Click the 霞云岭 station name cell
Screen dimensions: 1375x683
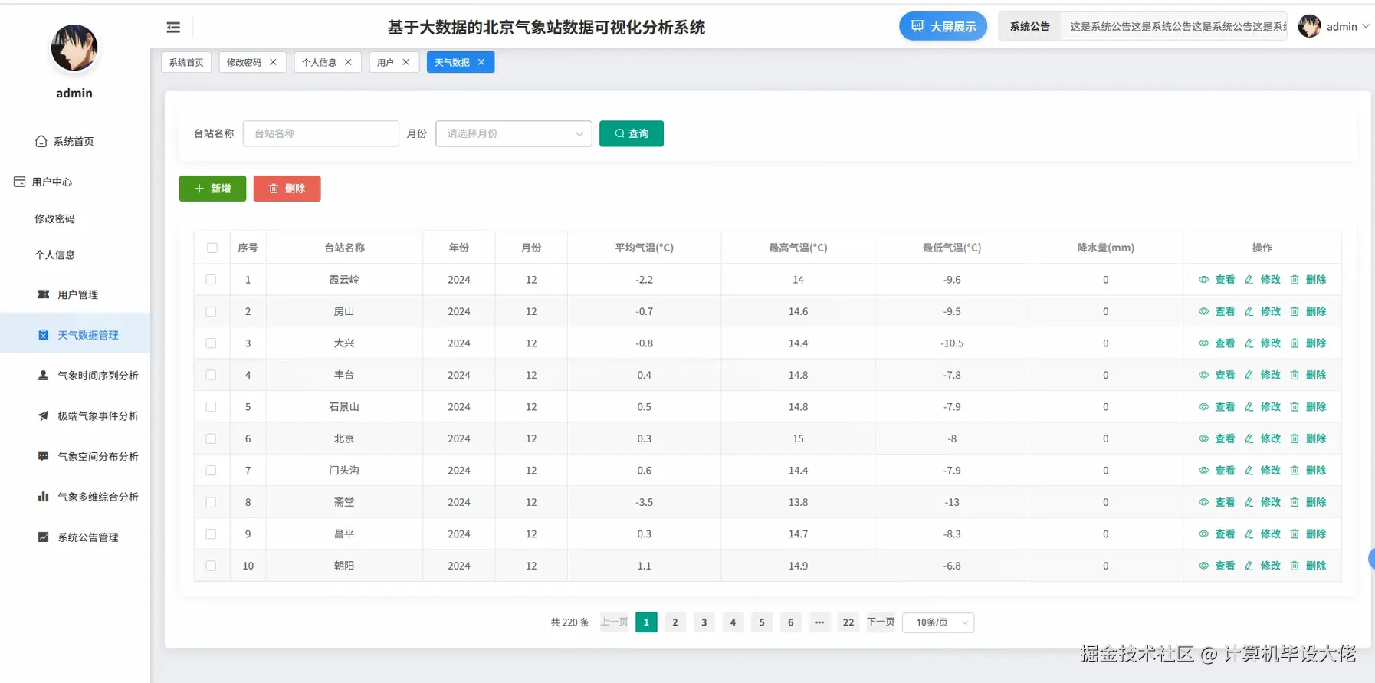[x=344, y=280]
